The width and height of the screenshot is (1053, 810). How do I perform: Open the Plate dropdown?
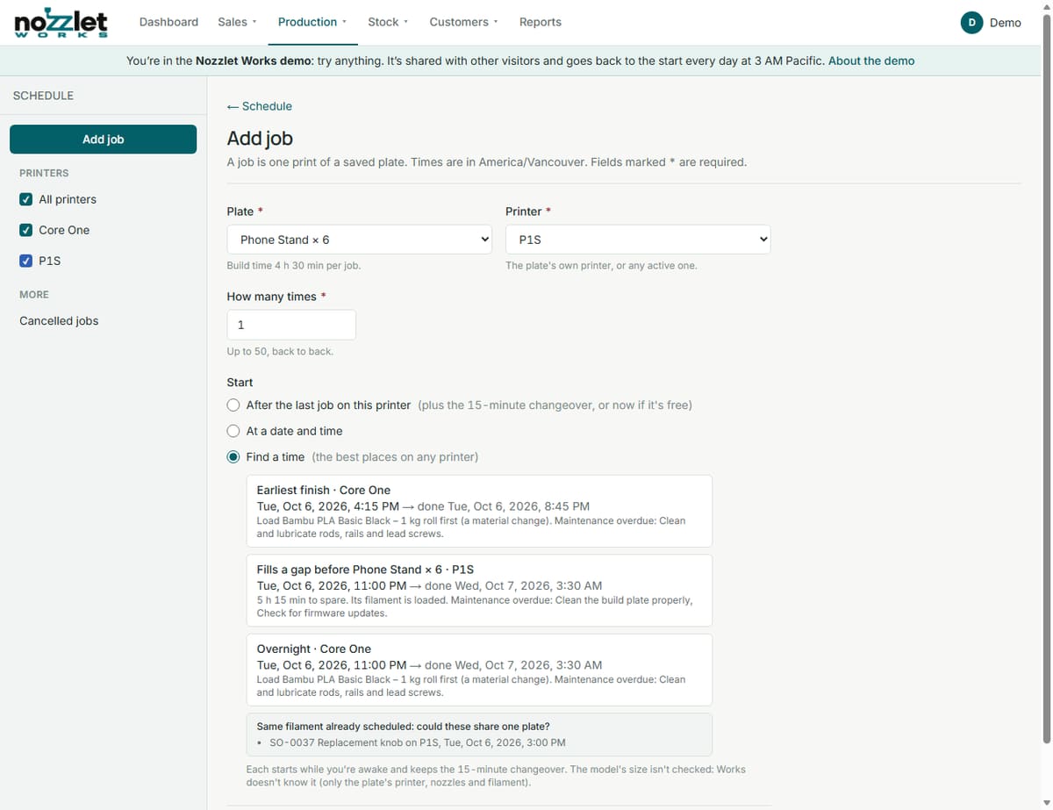[360, 240]
